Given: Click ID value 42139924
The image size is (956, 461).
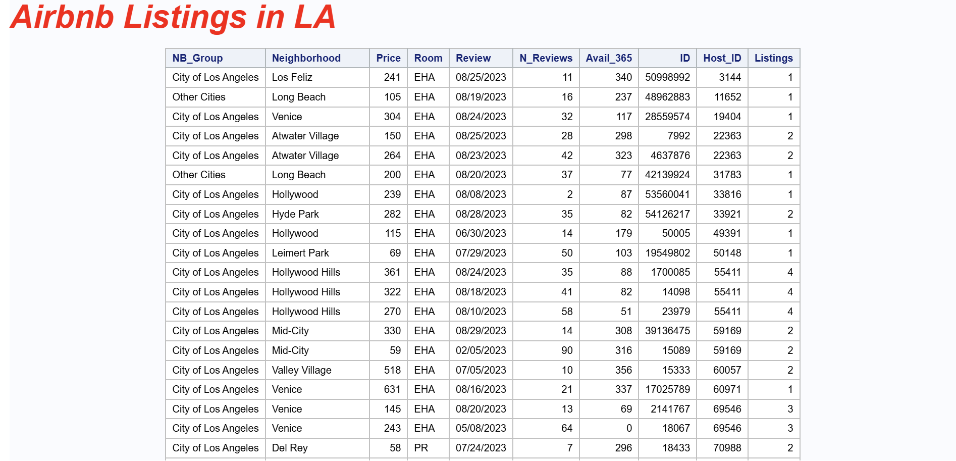Looking at the screenshot, I should 667,175.
